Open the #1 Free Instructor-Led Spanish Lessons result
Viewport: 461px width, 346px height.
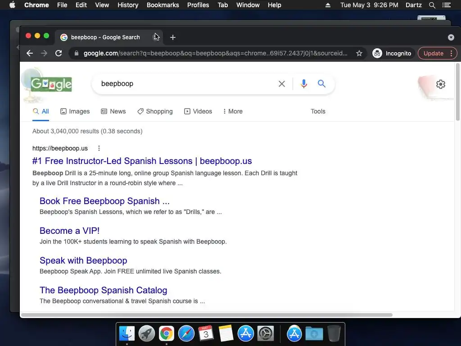click(142, 161)
